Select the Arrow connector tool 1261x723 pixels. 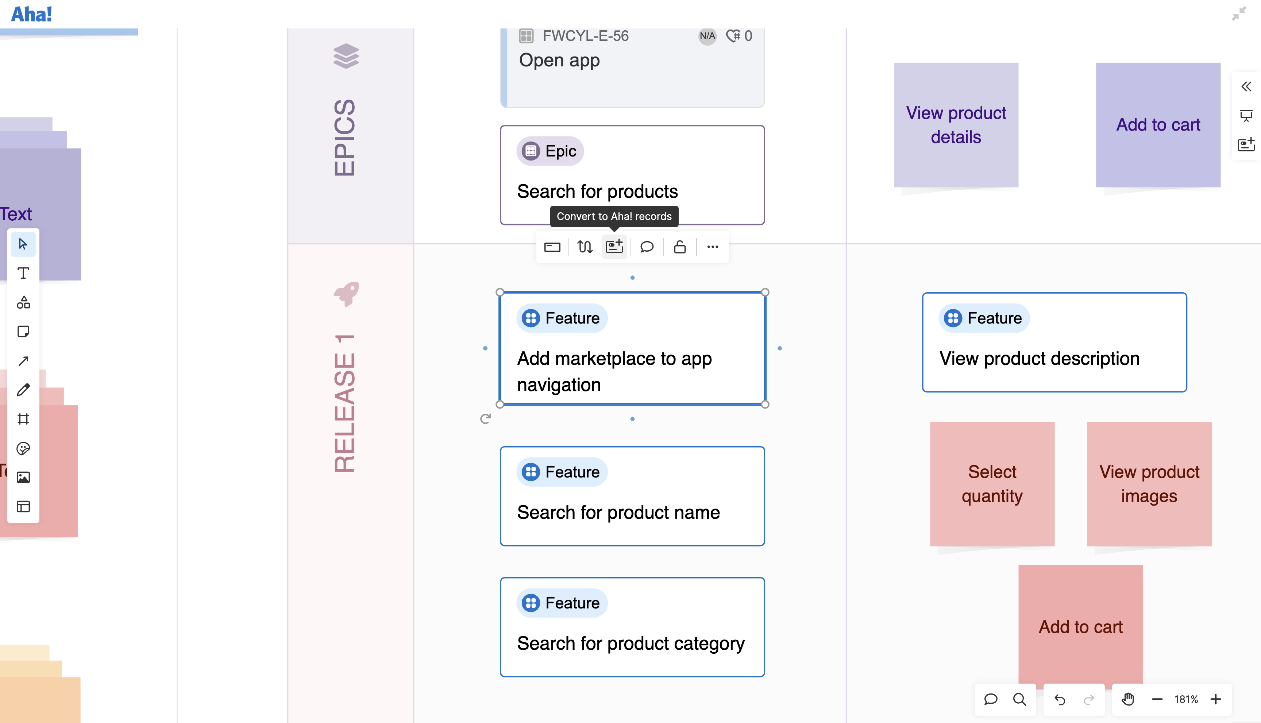click(23, 360)
